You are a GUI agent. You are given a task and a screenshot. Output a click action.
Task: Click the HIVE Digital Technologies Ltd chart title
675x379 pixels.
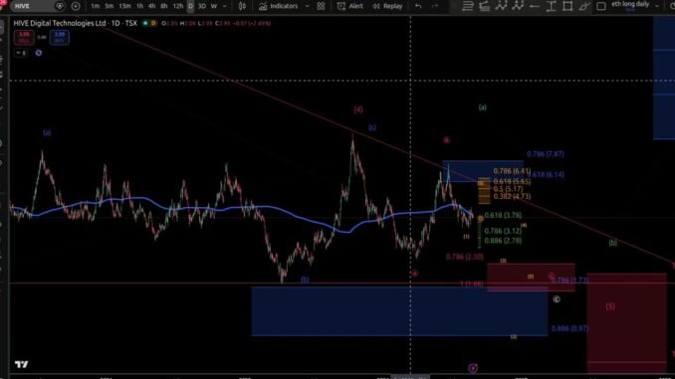click(76, 23)
